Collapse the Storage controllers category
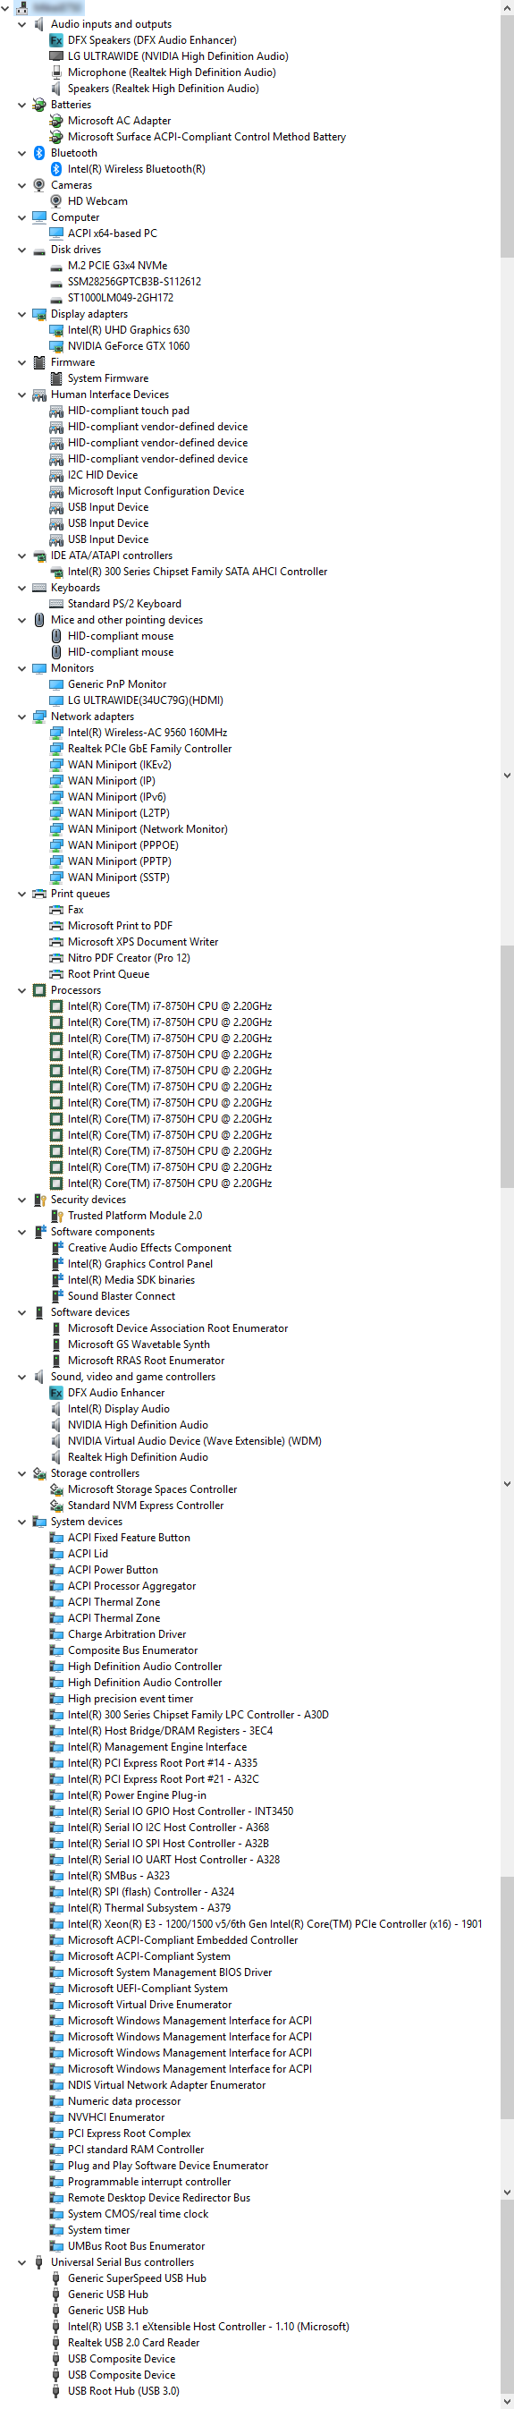Screen dimensions: 514x2409 coord(21,1474)
